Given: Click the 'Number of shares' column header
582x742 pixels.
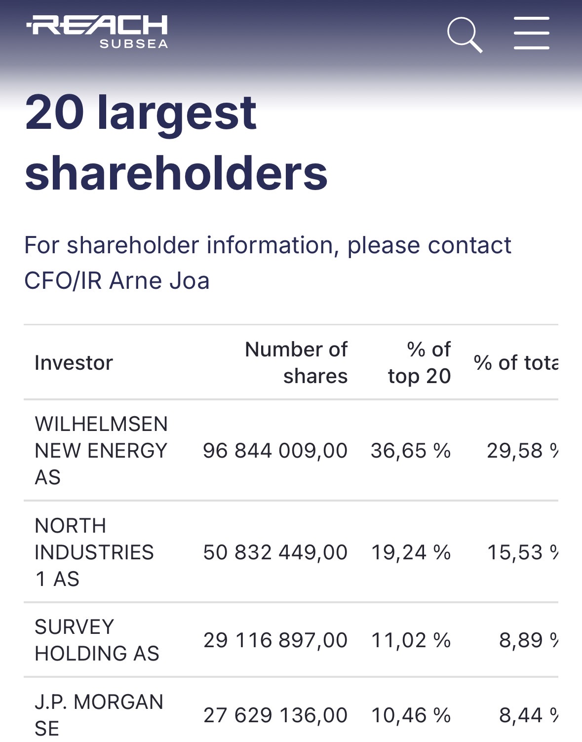Looking at the screenshot, I should (296, 363).
